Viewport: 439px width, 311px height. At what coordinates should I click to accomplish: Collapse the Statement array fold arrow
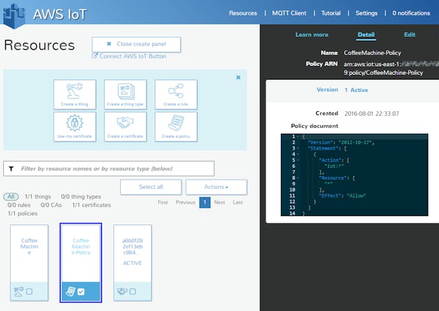[298, 148]
